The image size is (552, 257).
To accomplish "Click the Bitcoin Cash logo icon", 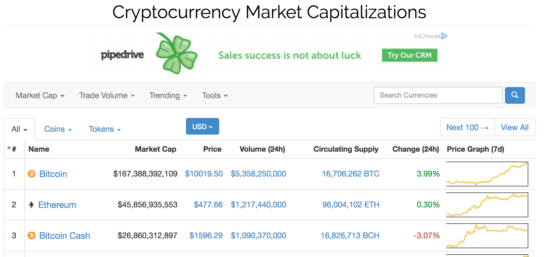I will (x=32, y=235).
